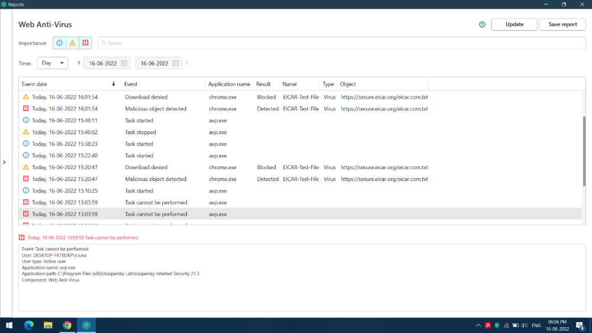Select Task started row at 15:10:25

(300, 190)
